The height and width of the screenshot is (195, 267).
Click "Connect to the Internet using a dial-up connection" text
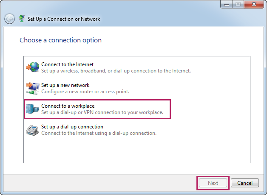[99, 133]
